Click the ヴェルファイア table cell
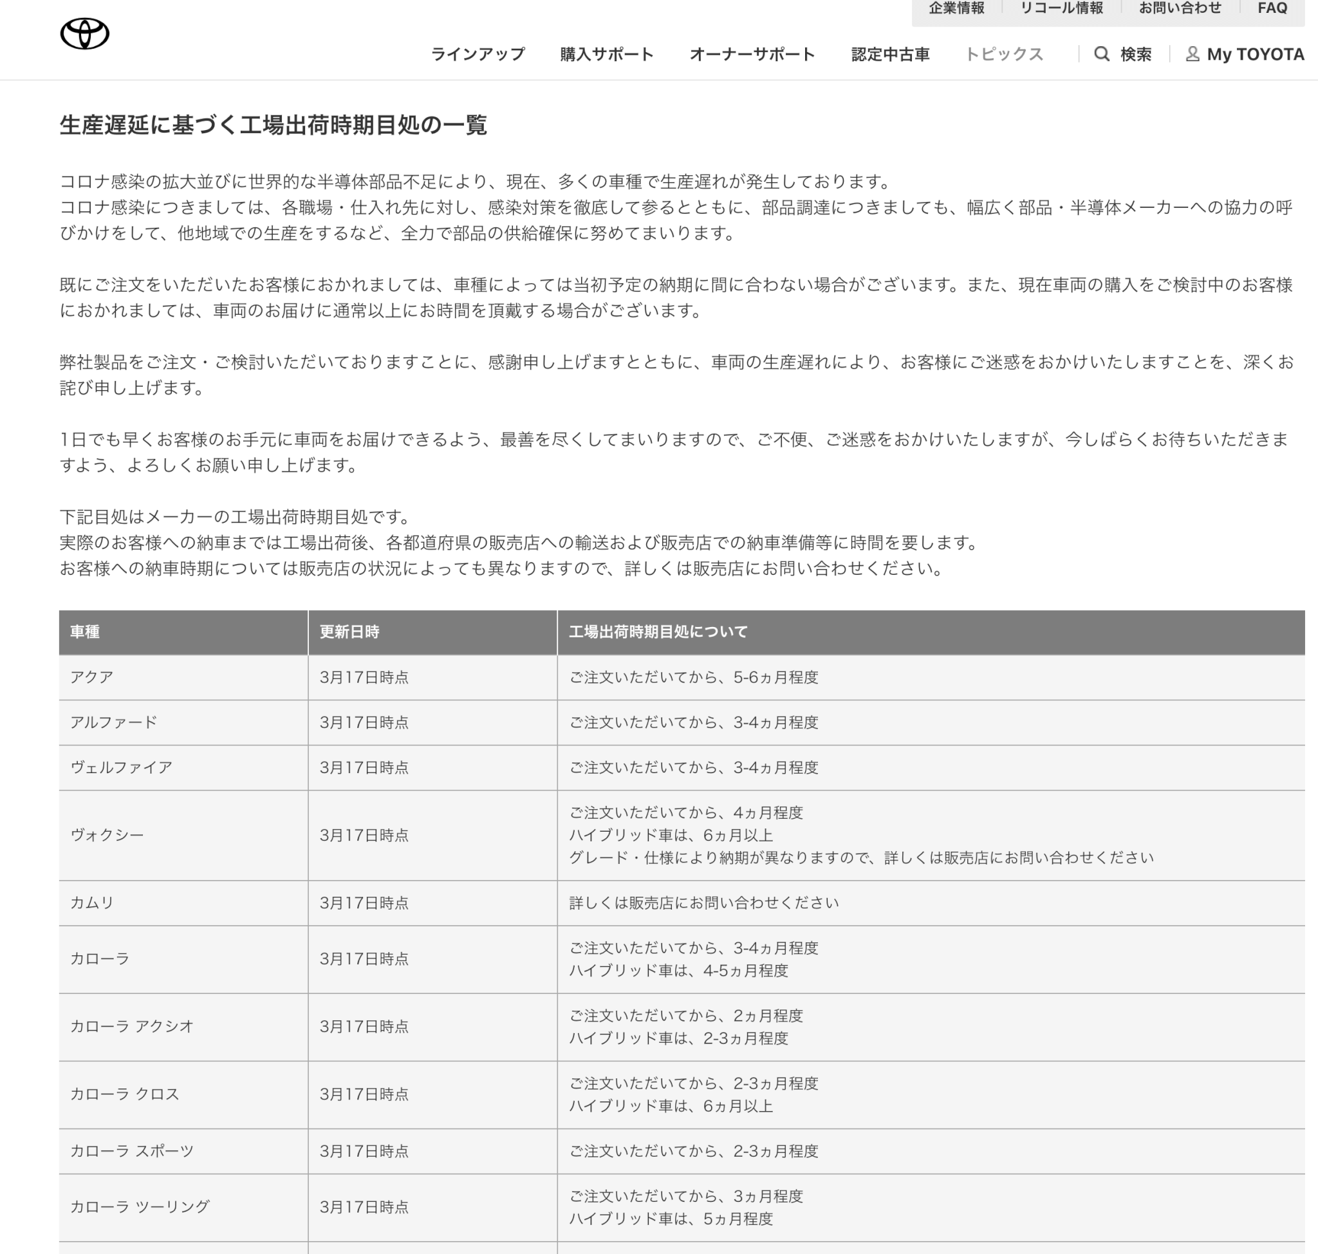Image resolution: width=1318 pixels, height=1254 pixels. (183, 767)
